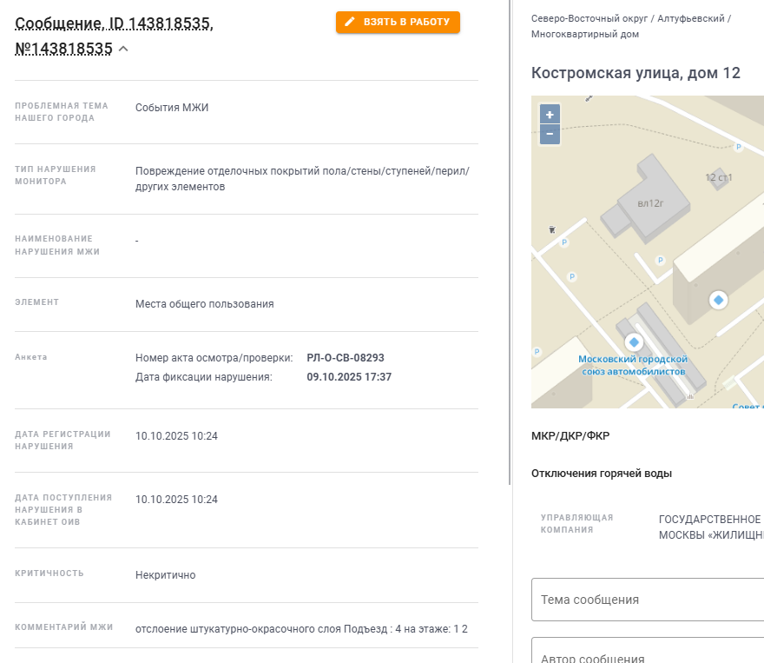Select diamond marker on large beige building
This screenshot has width=764, height=663.
point(718,300)
